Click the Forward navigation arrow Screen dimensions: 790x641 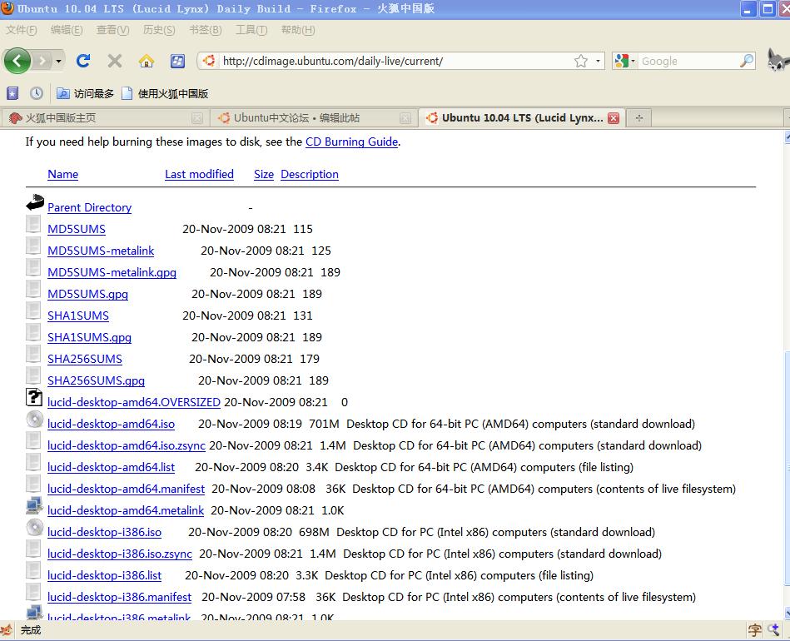[42, 62]
